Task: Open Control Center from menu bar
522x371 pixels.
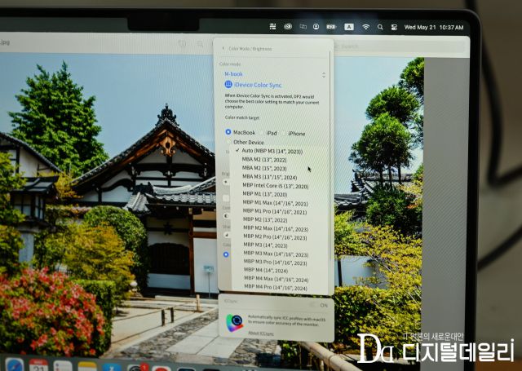Action: pyautogui.click(x=393, y=27)
